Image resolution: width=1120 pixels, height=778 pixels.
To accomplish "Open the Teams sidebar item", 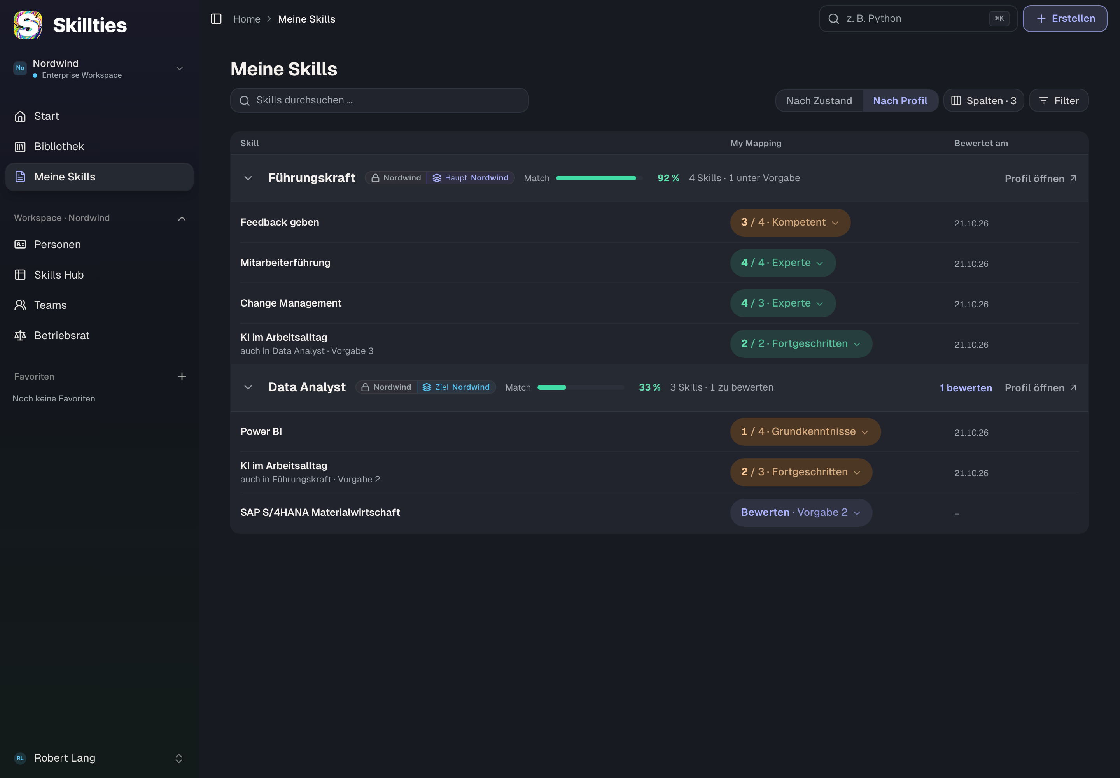I will coord(100,305).
